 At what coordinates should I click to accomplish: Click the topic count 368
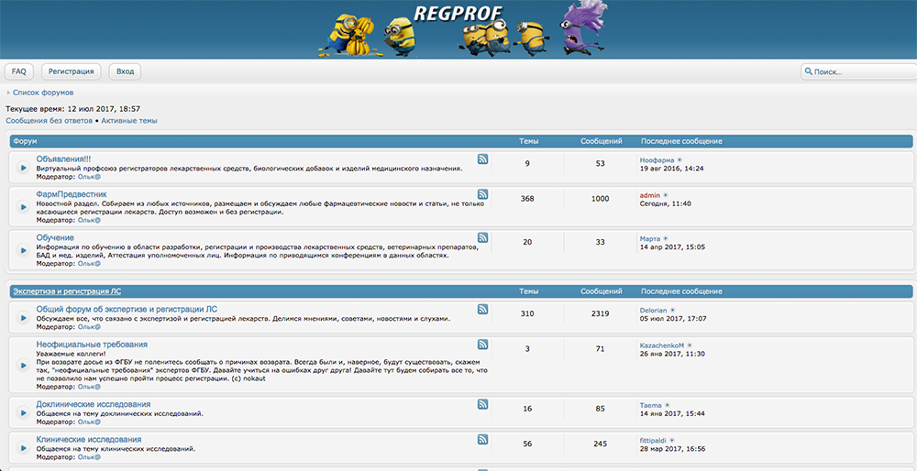(x=527, y=199)
